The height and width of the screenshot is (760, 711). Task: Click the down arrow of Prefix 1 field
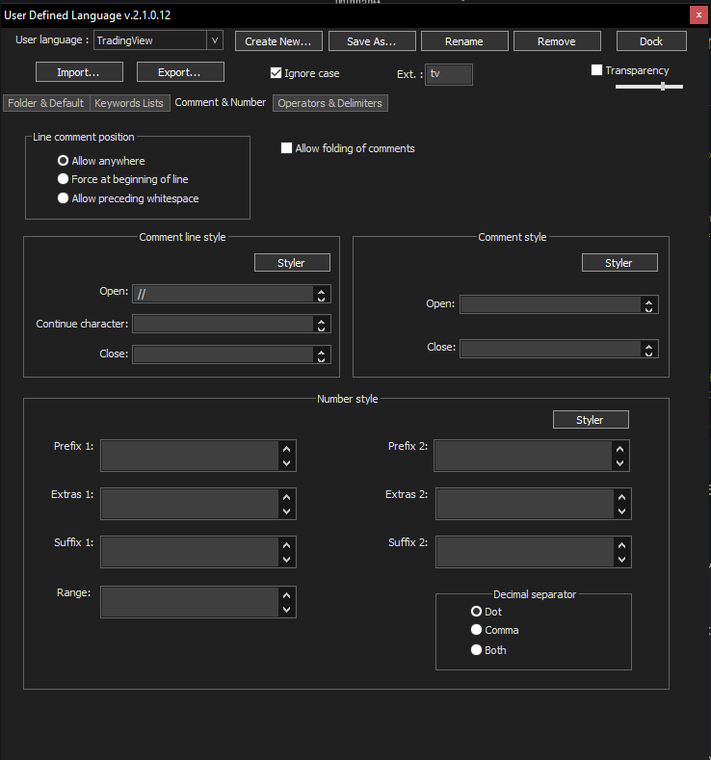287,463
